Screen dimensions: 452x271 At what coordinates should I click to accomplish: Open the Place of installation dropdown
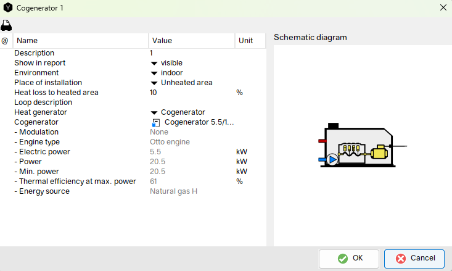(154, 83)
